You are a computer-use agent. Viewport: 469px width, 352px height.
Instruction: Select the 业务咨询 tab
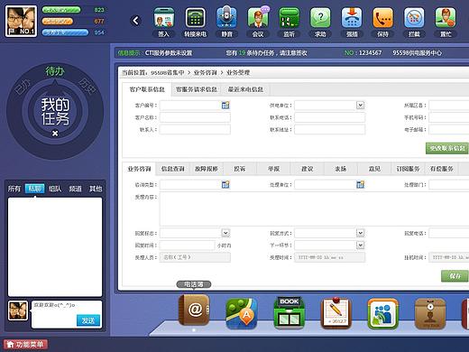139,169
